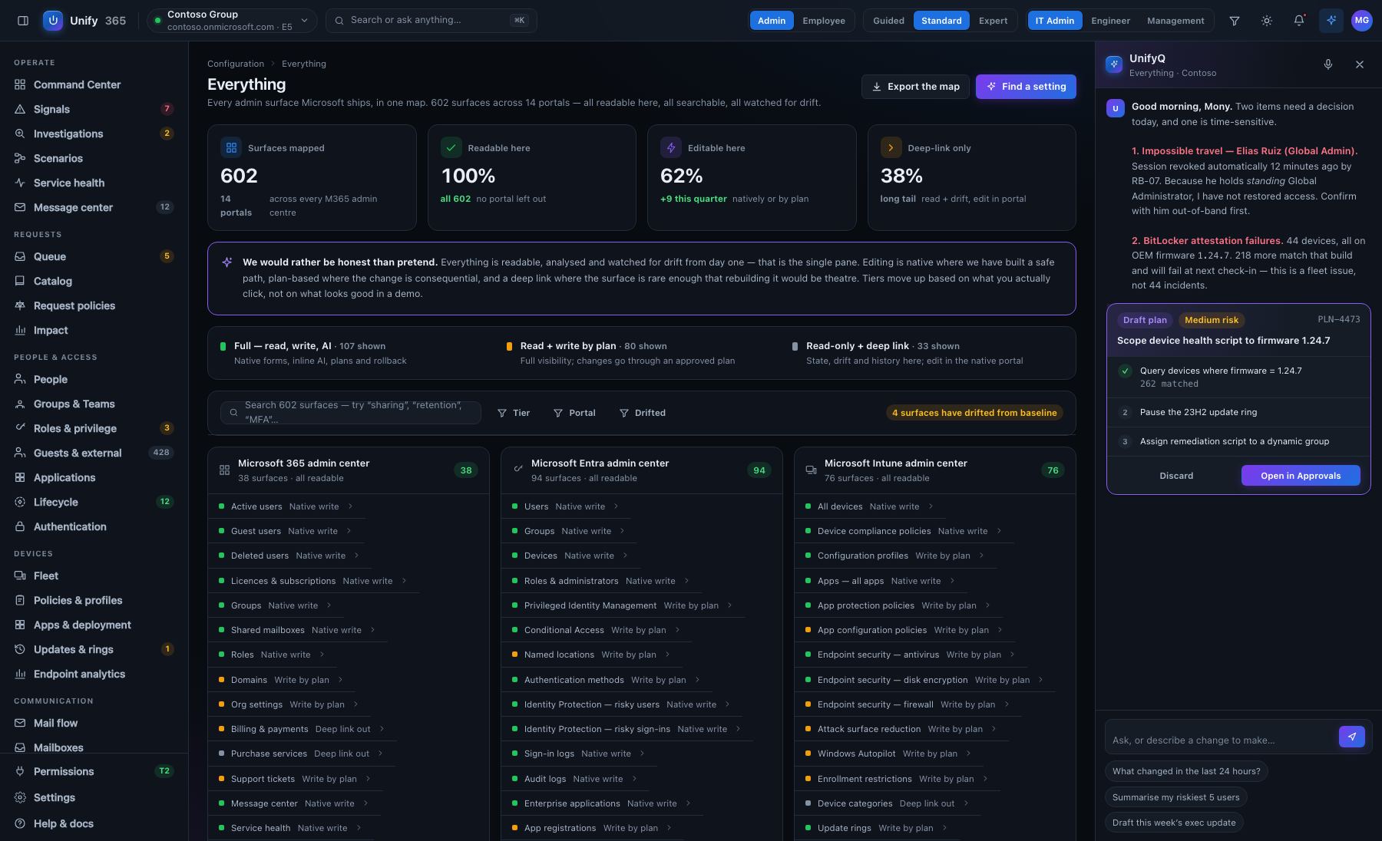Image resolution: width=1382 pixels, height=841 pixels.
Task: Click the Command Center grid icon
Action: coord(20,84)
